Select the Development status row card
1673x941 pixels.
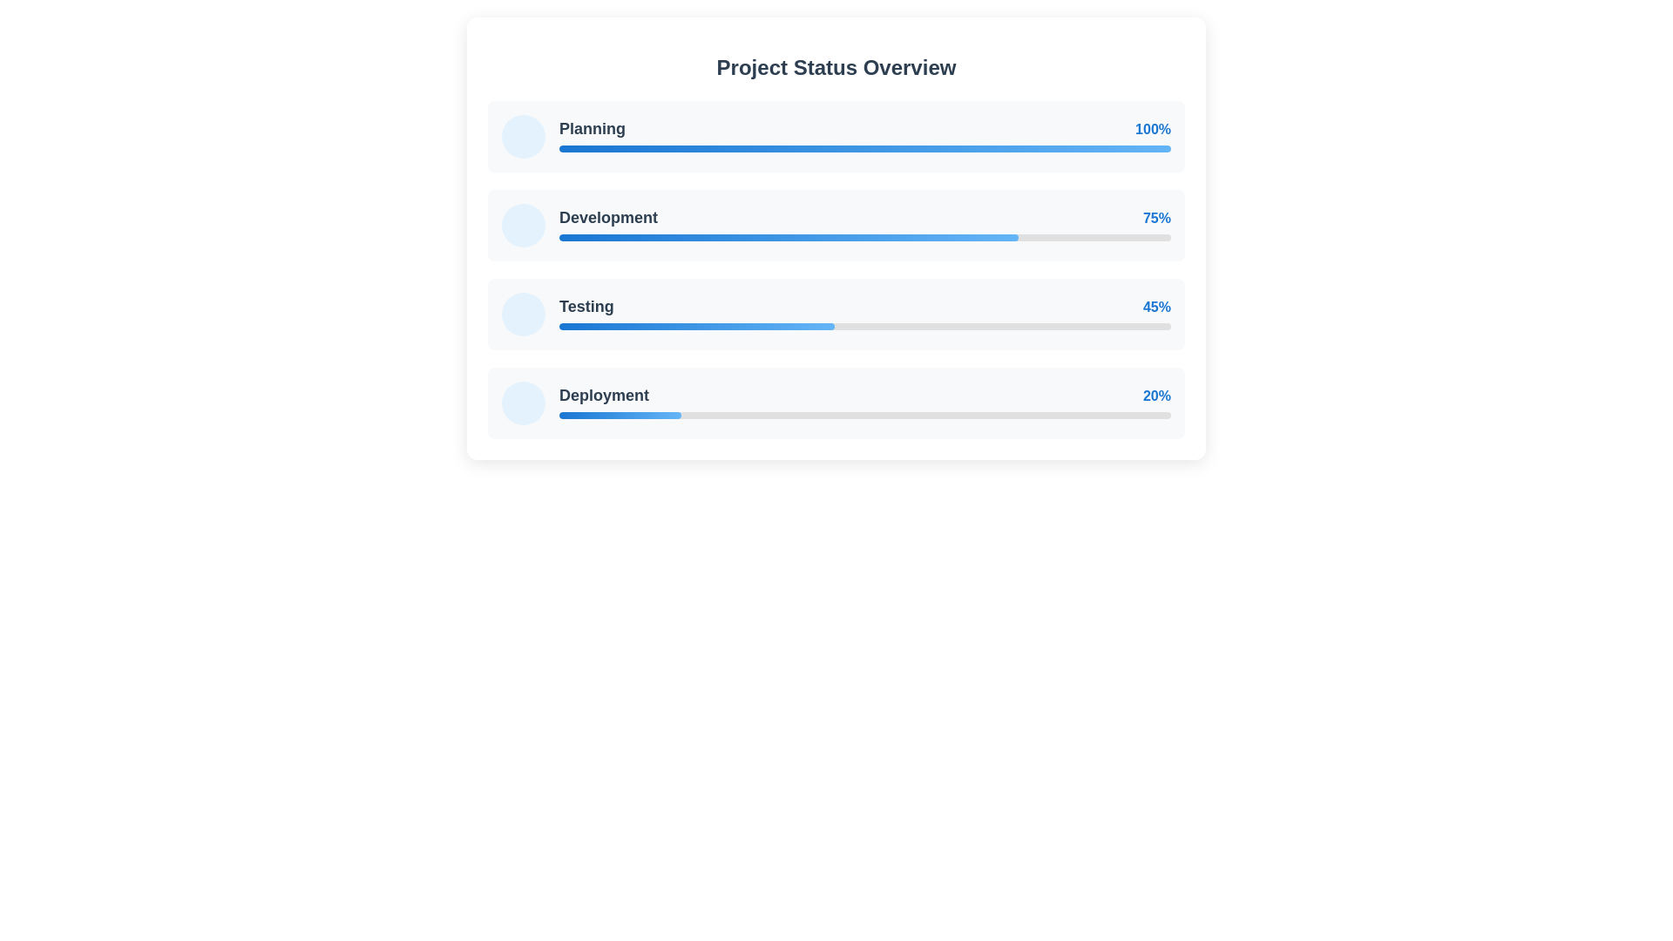pos(836,225)
